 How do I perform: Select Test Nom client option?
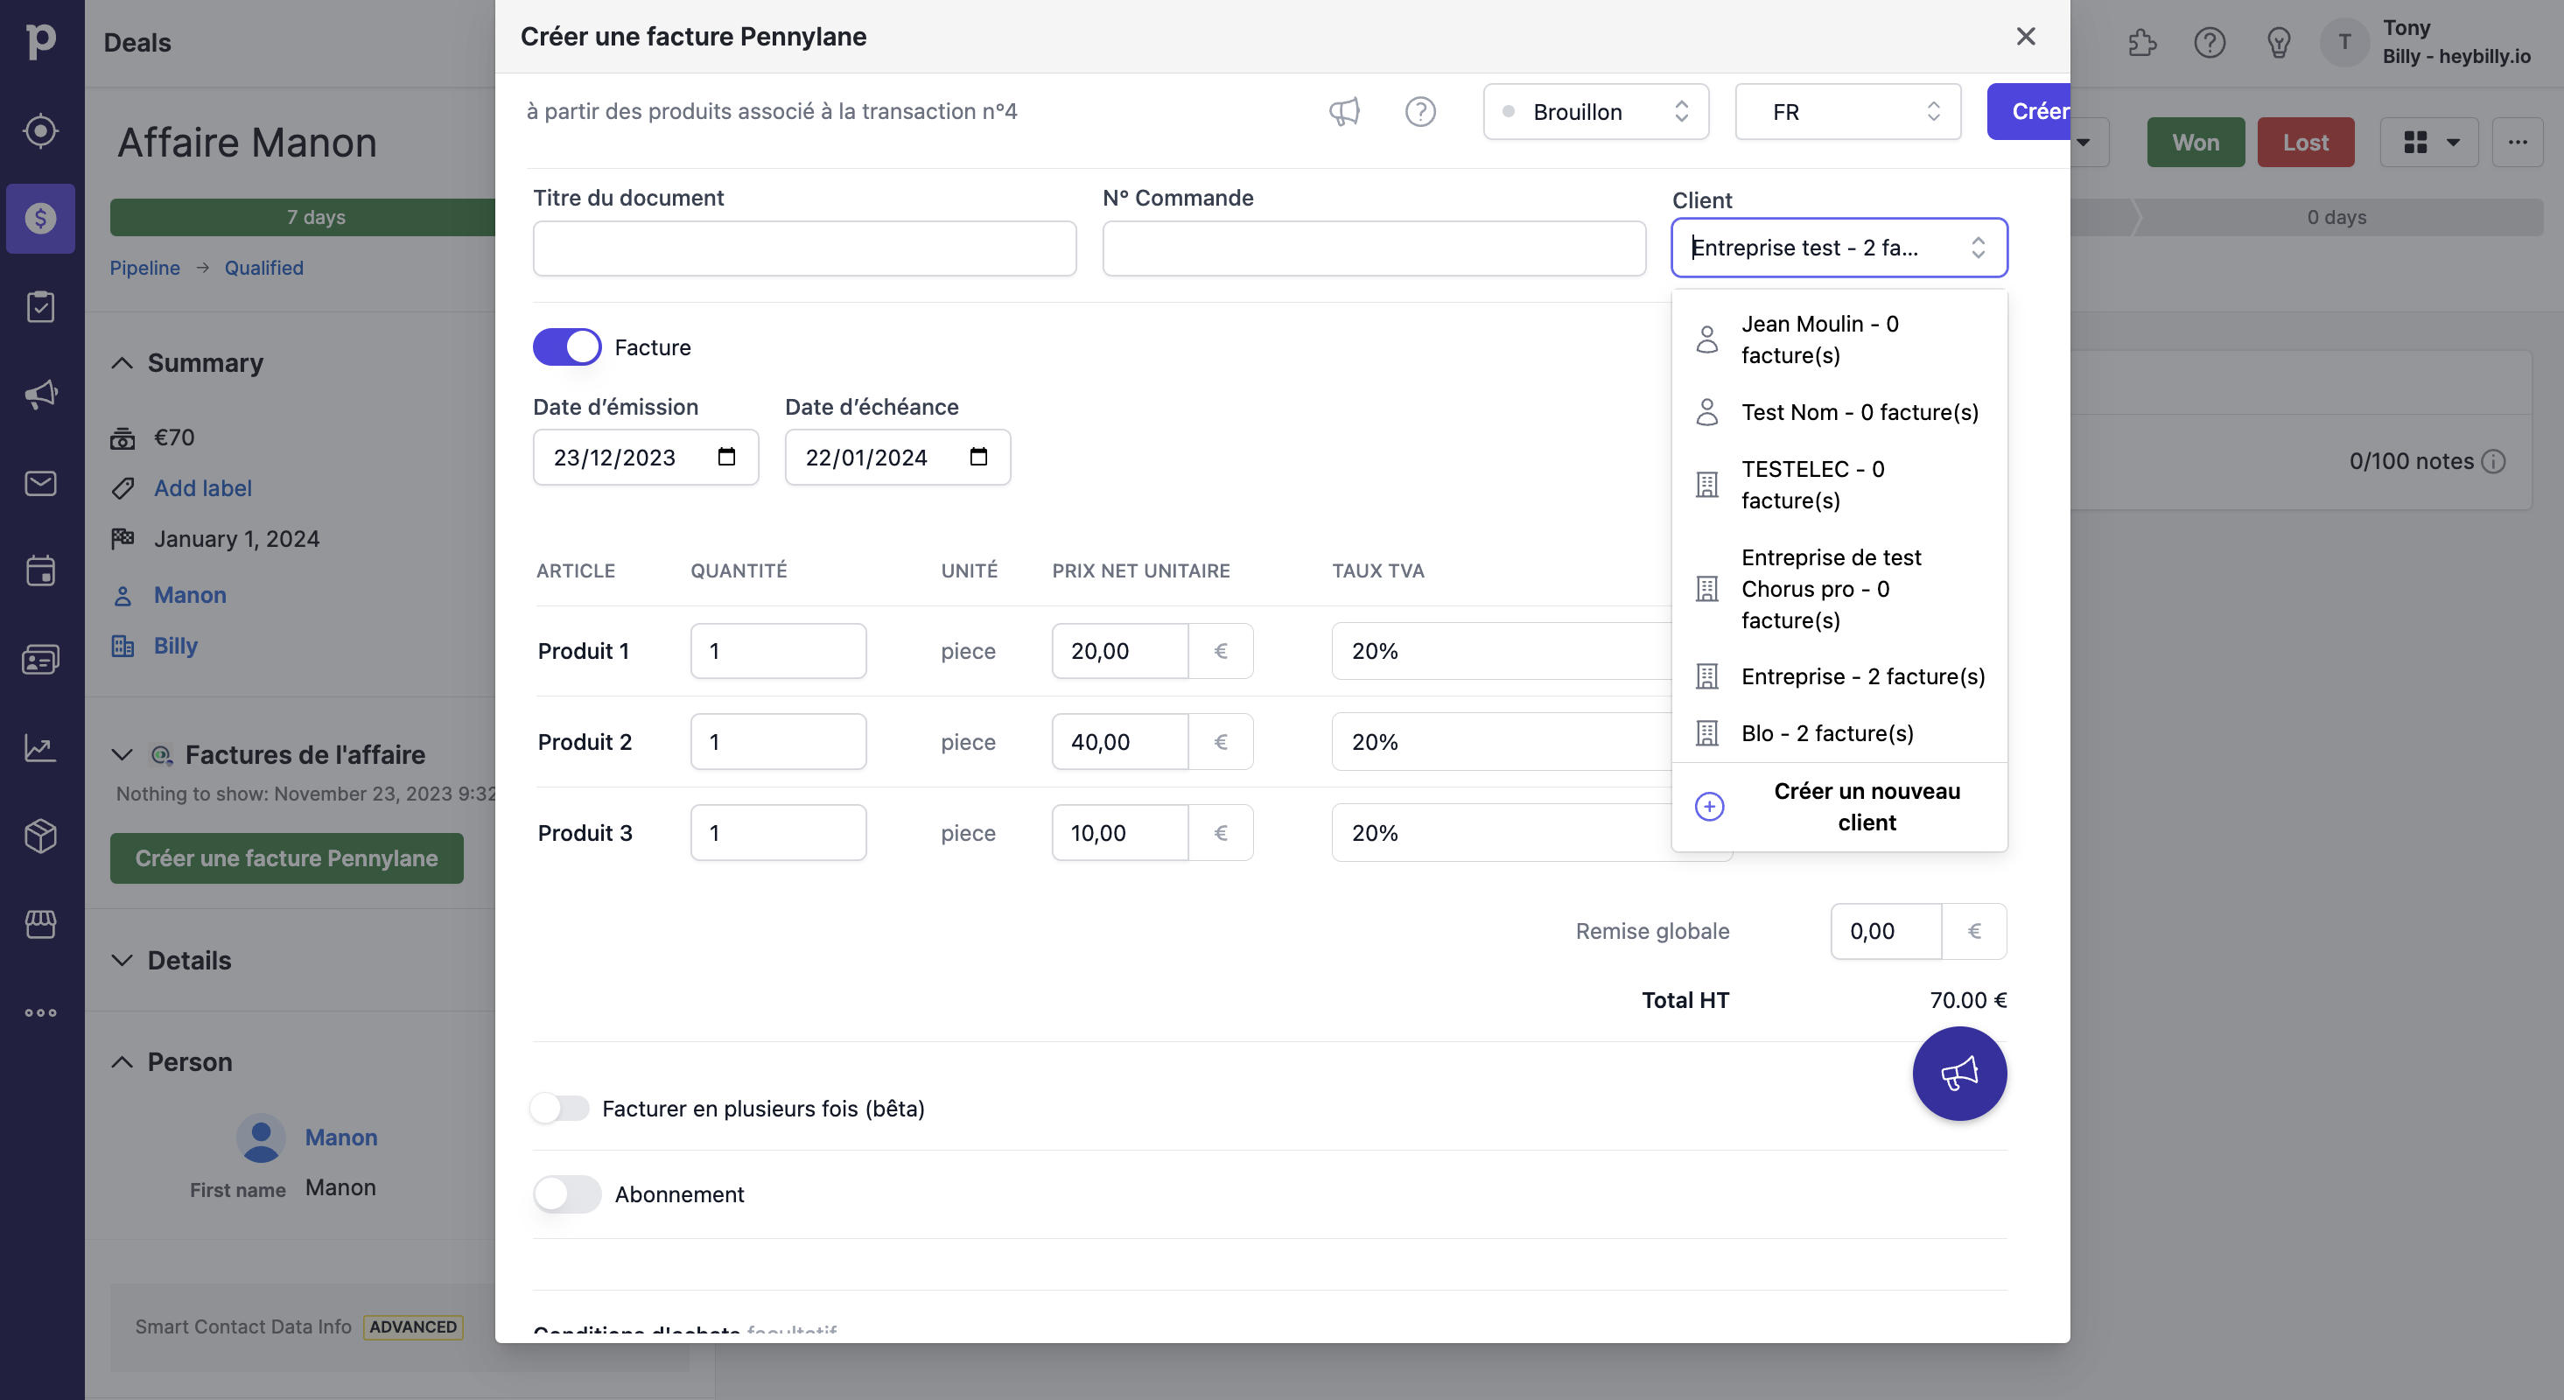point(1839,412)
